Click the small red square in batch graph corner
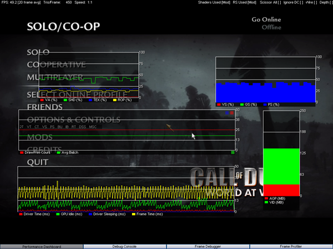Screen dimensions: 333x249 click(x=232, y=113)
